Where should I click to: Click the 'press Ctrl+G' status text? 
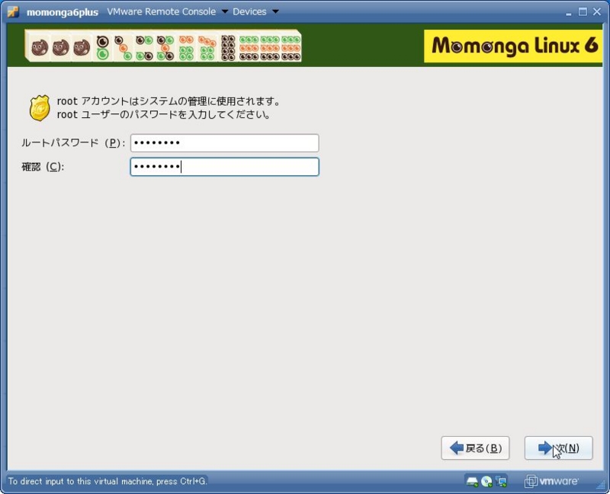108,481
